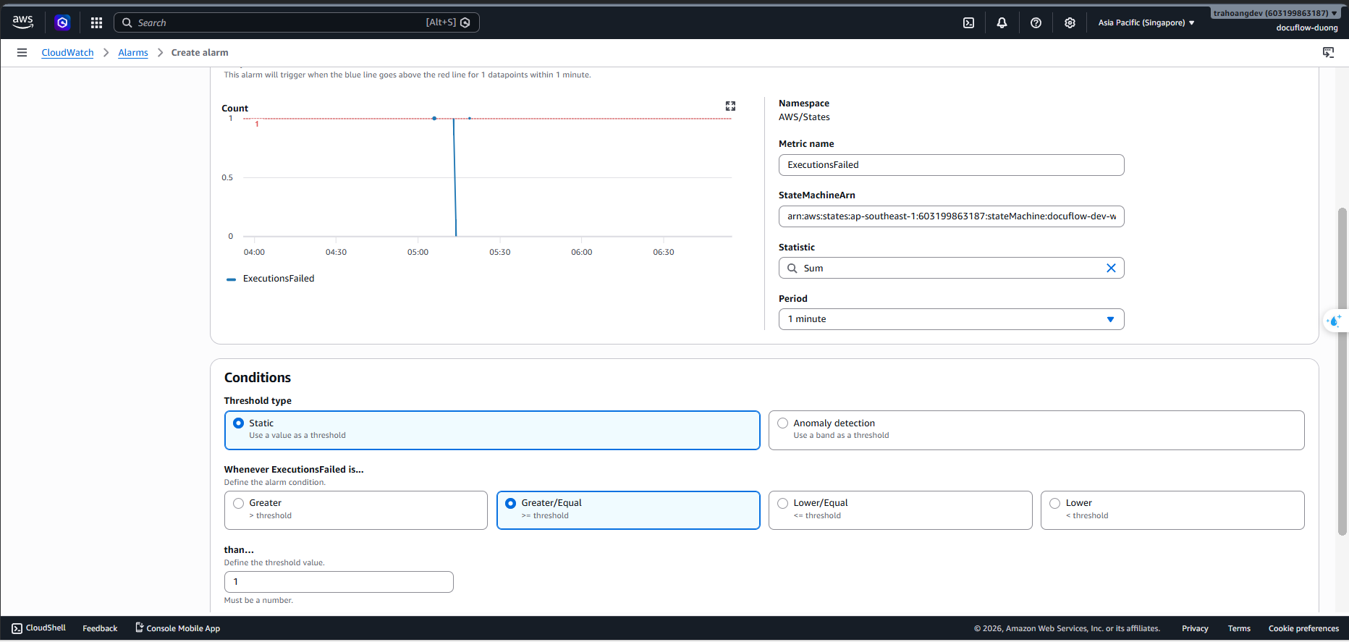Click the CloudShell icon in the footer

coord(17,628)
